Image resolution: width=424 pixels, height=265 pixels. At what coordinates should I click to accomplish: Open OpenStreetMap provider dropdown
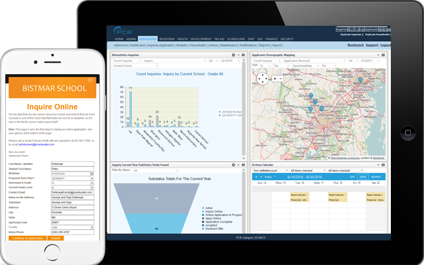pyautogui.click(x=305, y=66)
